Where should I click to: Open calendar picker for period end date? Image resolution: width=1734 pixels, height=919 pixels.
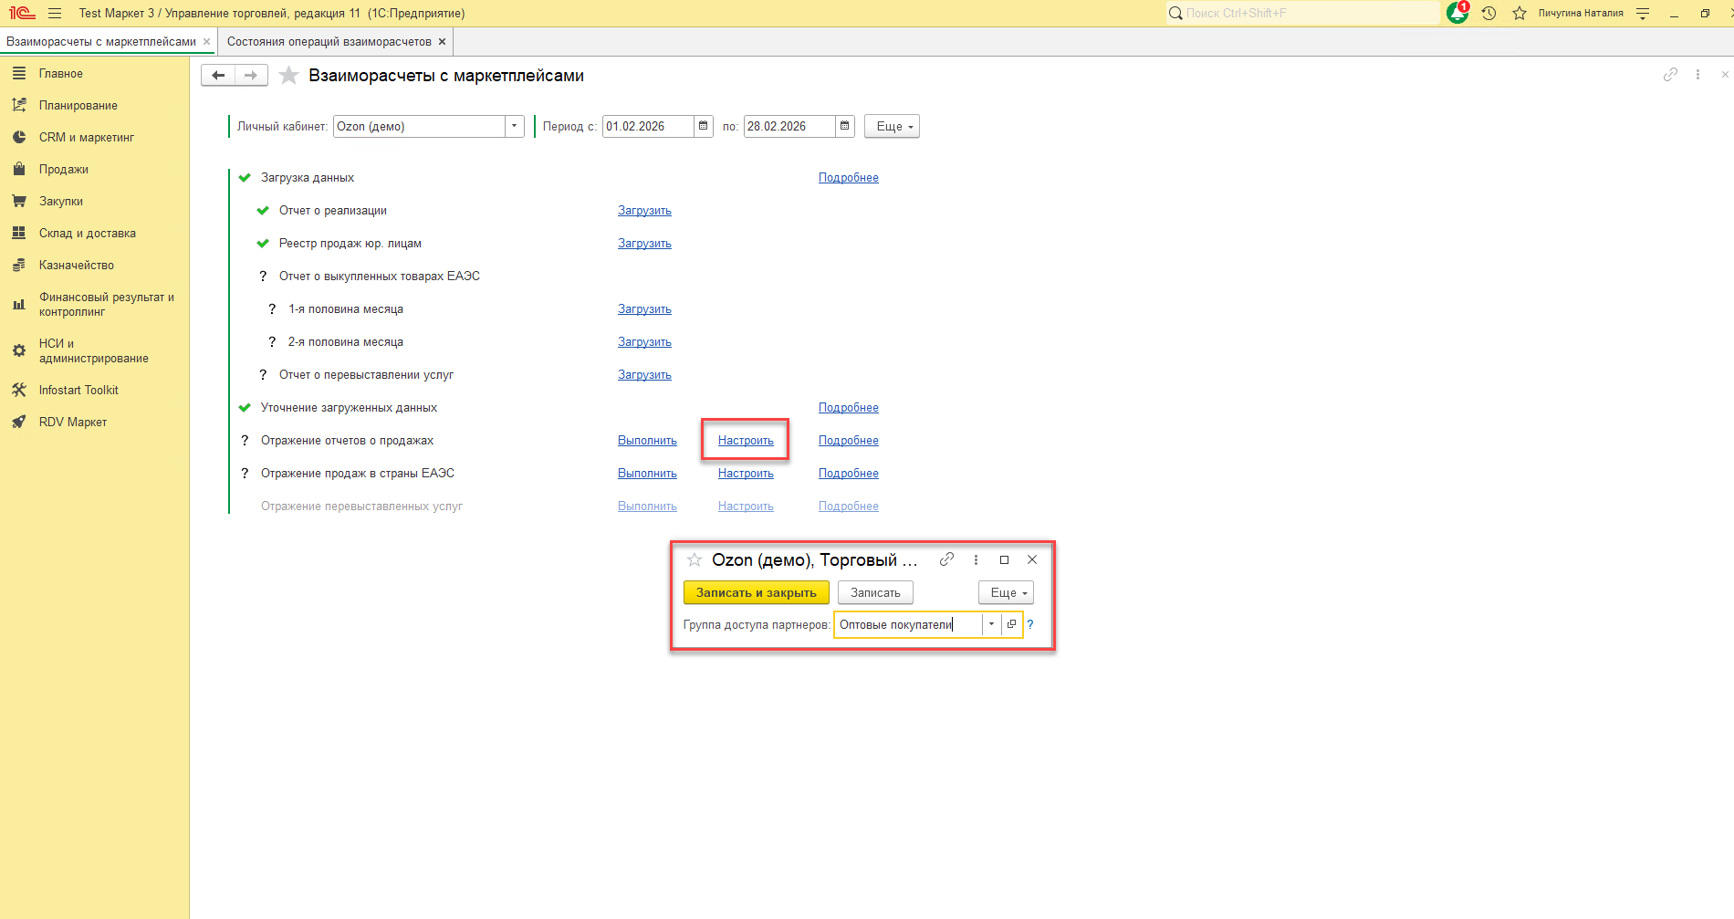(x=845, y=127)
